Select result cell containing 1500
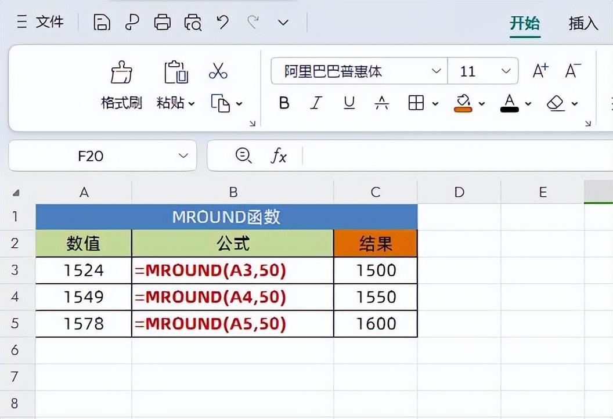 coord(376,270)
